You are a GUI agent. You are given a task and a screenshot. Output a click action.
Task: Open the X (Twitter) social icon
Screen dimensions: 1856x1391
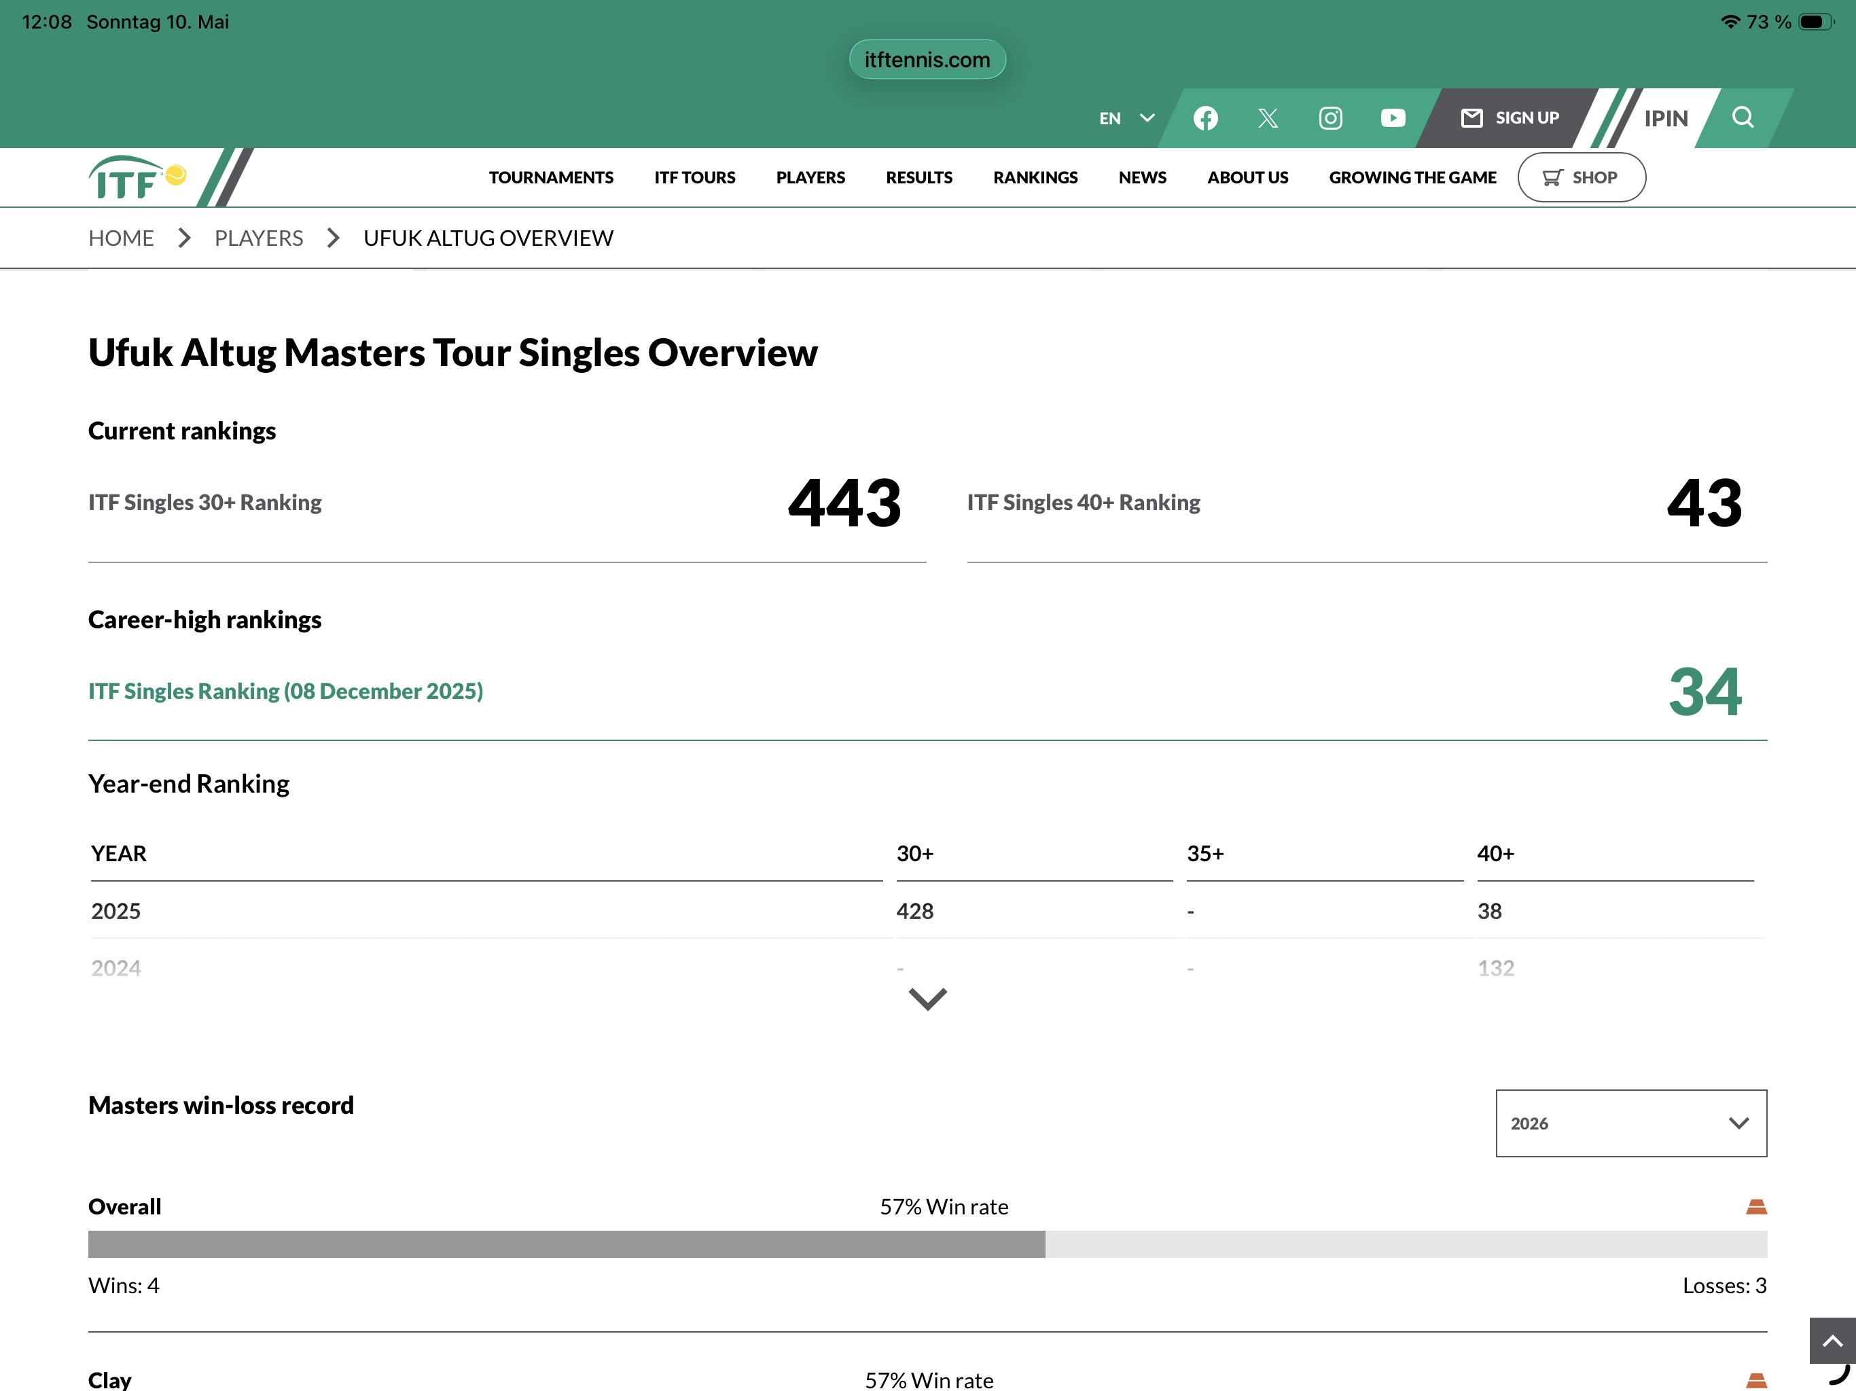pyautogui.click(x=1268, y=118)
